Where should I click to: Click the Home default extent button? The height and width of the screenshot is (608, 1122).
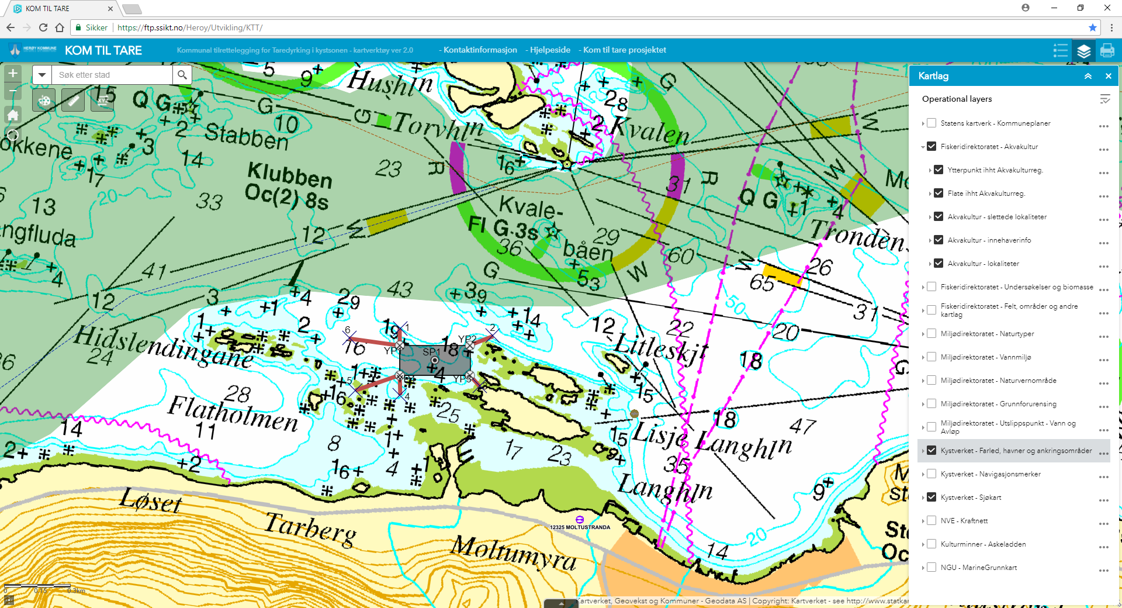coord(13,115)
